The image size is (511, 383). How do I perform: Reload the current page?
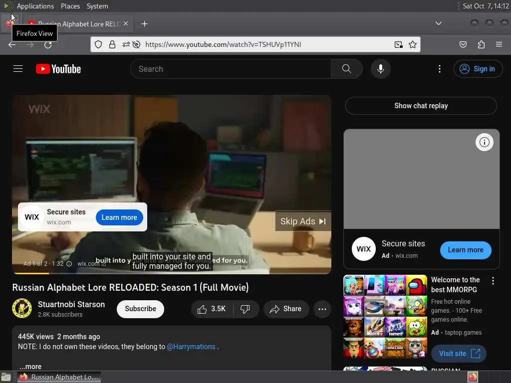[x=48, y=44]
